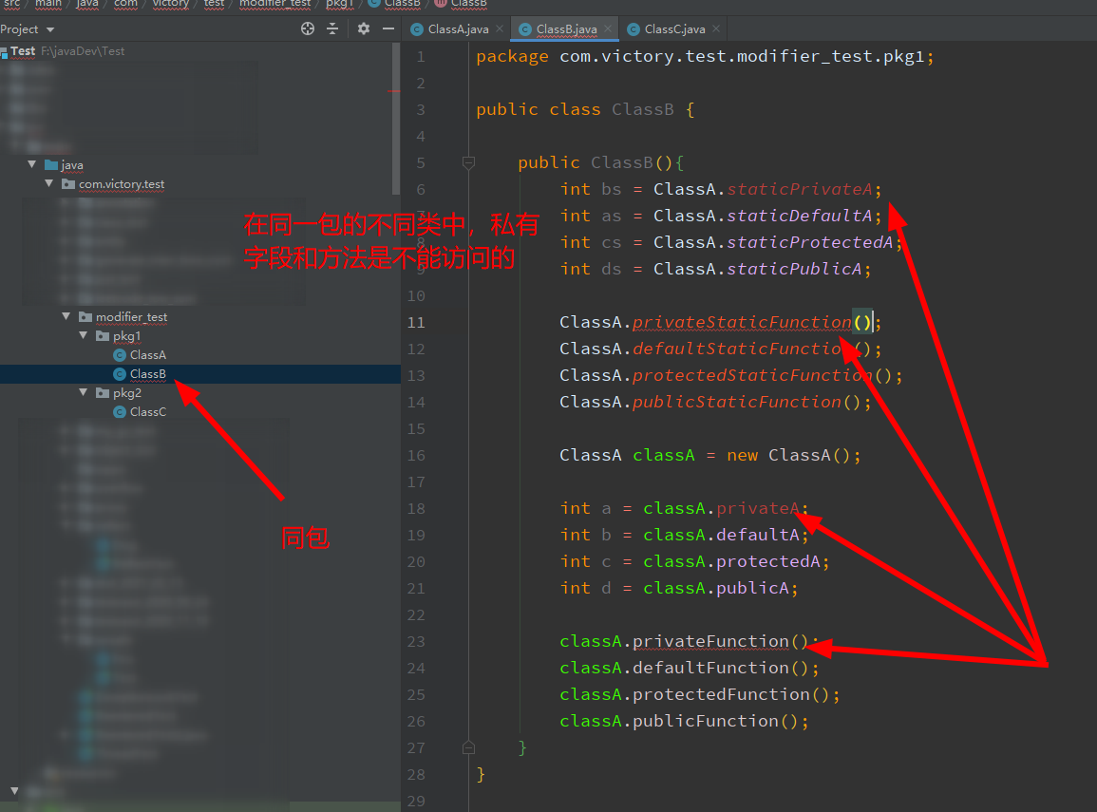
Task: Select the java source folder row
Action: coord(200,165)
